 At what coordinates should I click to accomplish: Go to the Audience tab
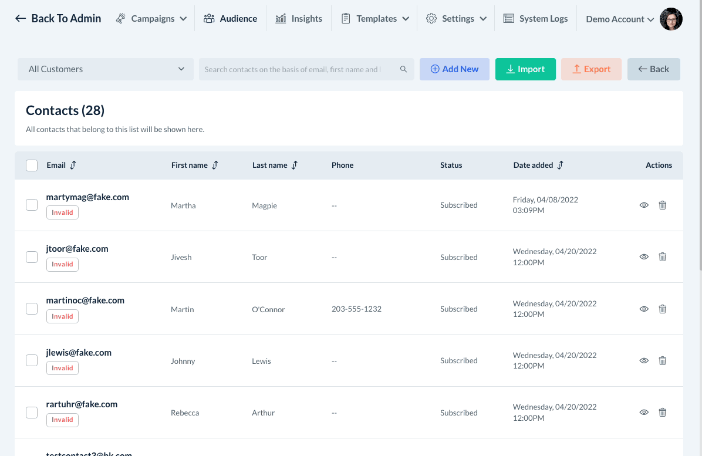click(x=231, y=18)
